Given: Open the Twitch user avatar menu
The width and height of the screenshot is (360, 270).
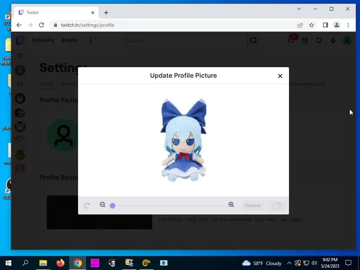Looking at the screenshot, I should [347, 41].
